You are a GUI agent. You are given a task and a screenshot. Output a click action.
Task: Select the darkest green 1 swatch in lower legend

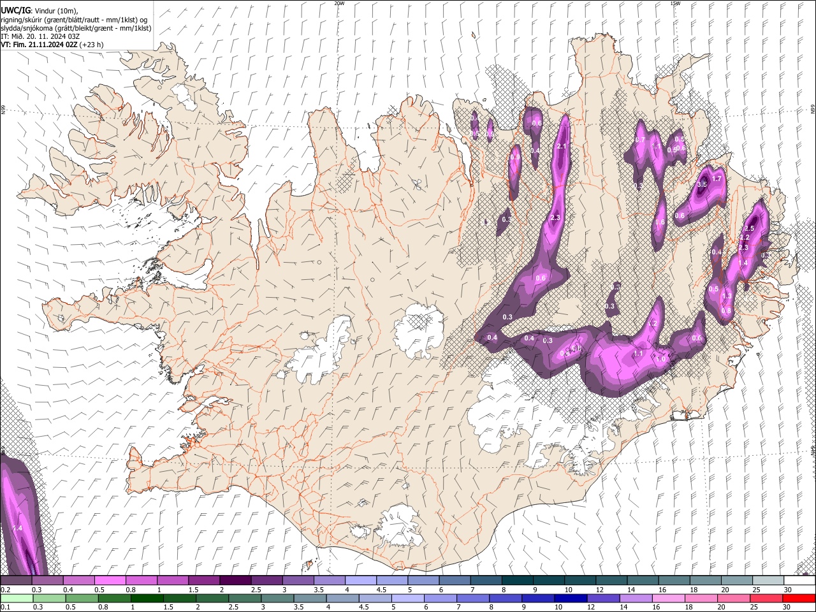(x=147, y=599)
